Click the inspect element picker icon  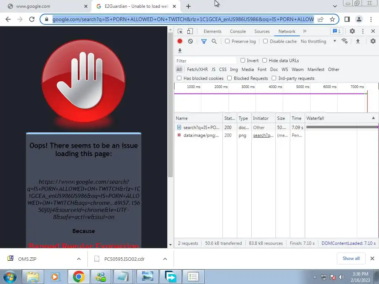point(180,31)
